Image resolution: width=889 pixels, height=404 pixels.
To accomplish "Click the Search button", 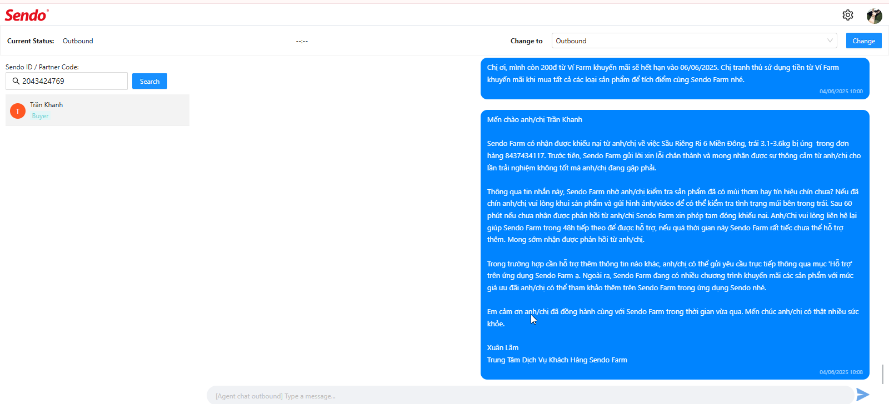I will coord(149,81).
